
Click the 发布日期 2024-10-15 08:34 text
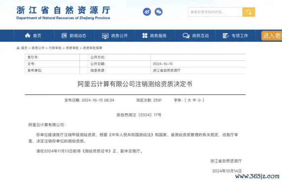[89, 100]
